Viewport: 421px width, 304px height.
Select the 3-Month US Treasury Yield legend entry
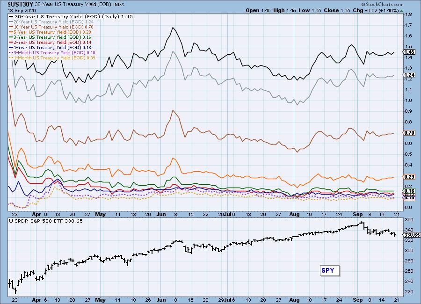coord(52,53)
